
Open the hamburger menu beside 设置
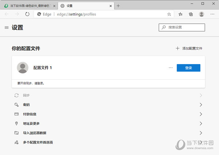coord(6,28)
